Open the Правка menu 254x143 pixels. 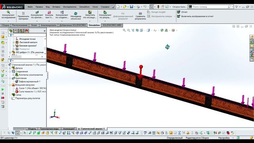point(39,7)
